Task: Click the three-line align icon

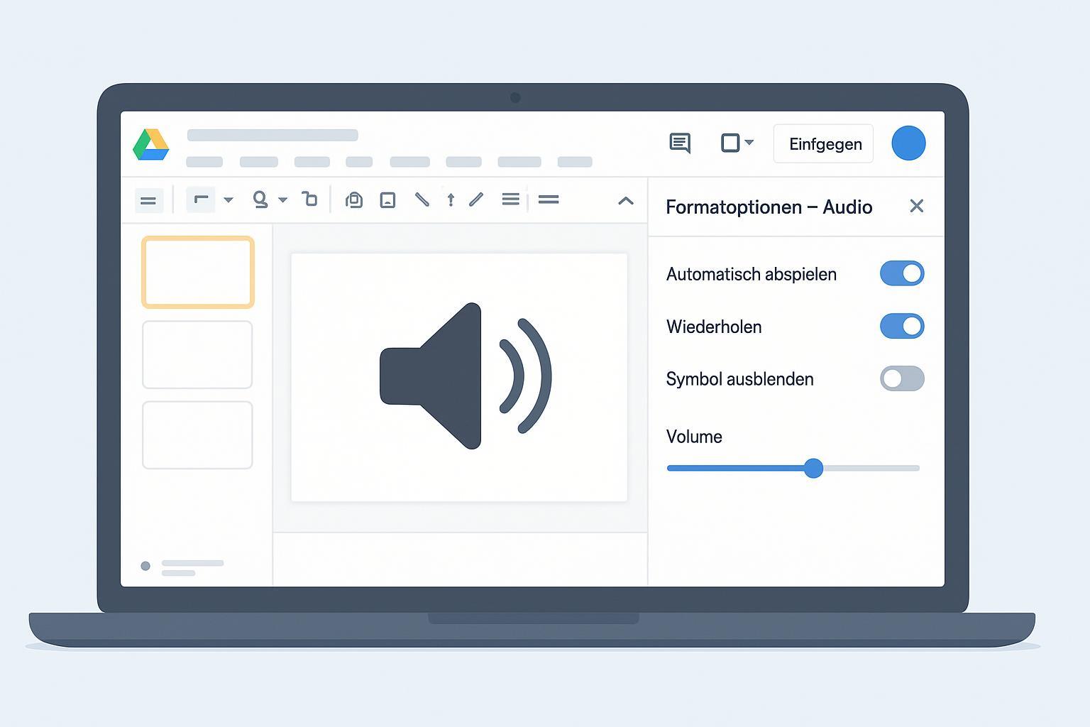Action: pos(510,200)
